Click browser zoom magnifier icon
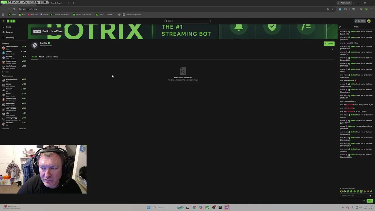Screen dimensions: 375x211 point(328,9)
